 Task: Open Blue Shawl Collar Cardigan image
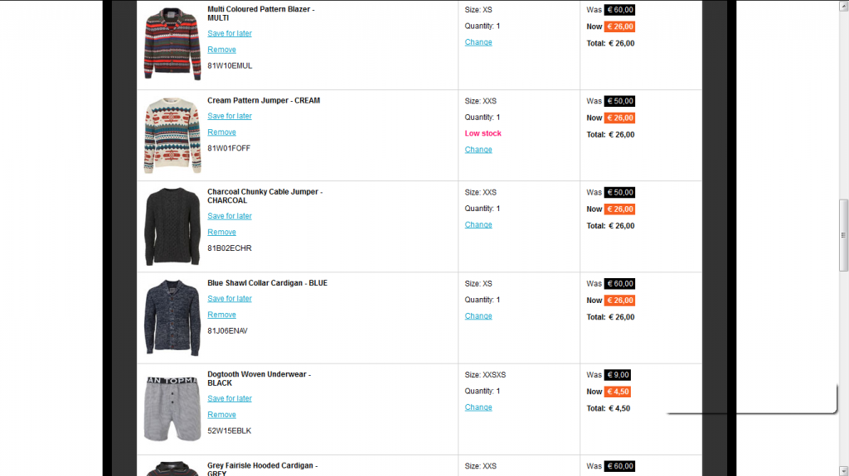pyautogui.click(x=172, y=317)
